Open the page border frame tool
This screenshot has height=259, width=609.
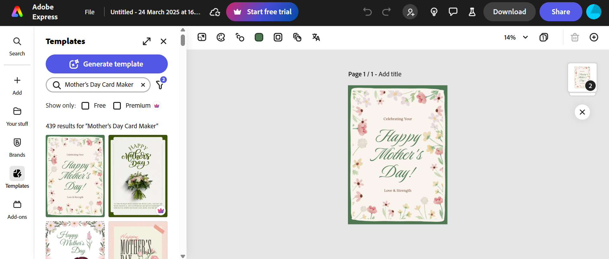click(x=278, y=37)
